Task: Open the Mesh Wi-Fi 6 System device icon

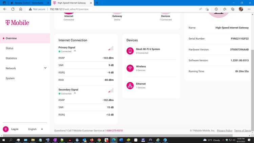Action: point(130,51)
